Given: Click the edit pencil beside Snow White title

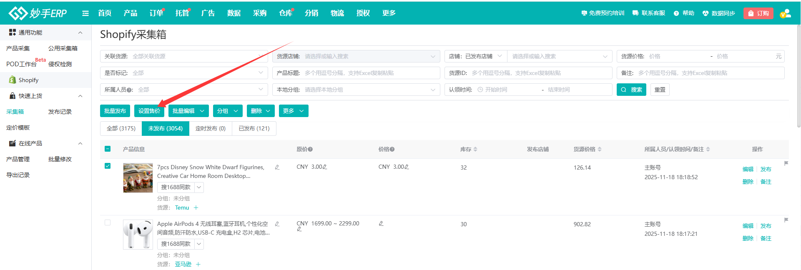Looking at the screenshot, I should click(x=277, y=167).
